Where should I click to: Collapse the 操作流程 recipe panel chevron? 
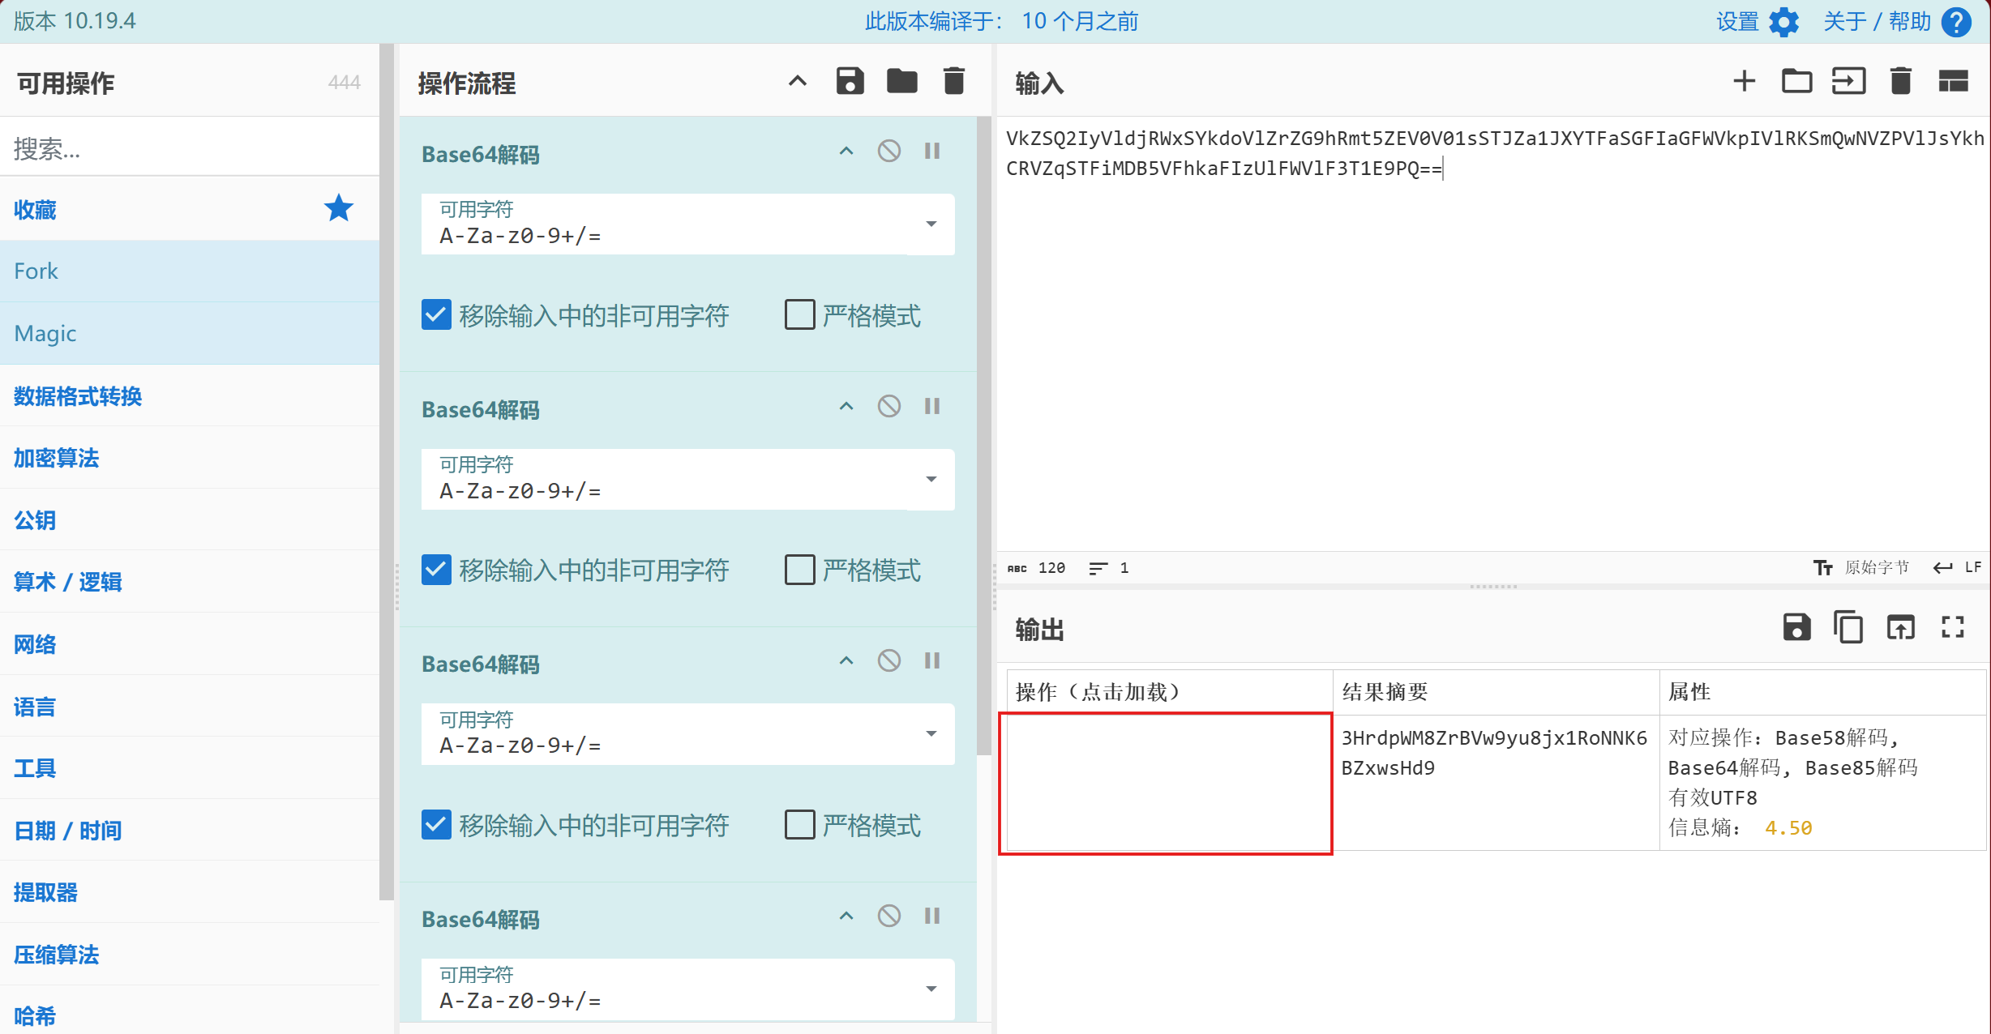pyautogui.click(x=798, y=82)
